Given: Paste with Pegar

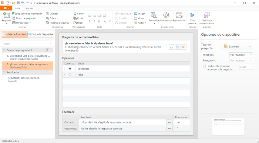Looking at the screenshot, I should [x=78, y=23].
